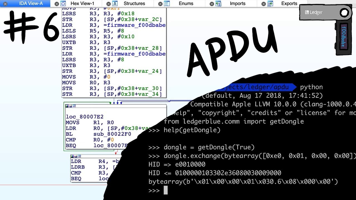Set node color on loc_80007E2 block
The height and width of the screenshot is (200, 356).
(x=67, y=106)
